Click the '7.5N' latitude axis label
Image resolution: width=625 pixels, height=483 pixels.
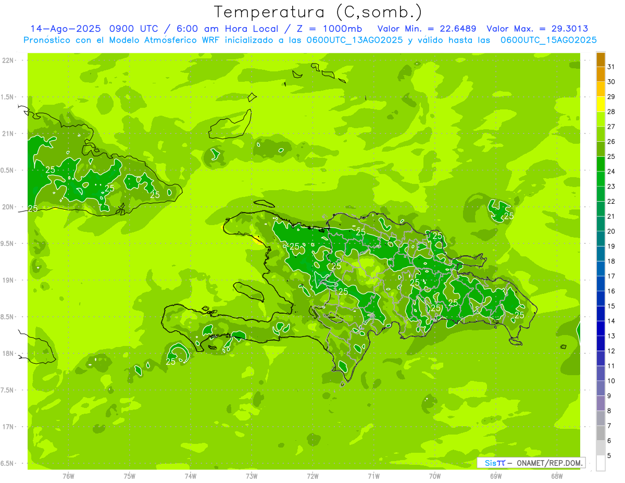[8, 390]
